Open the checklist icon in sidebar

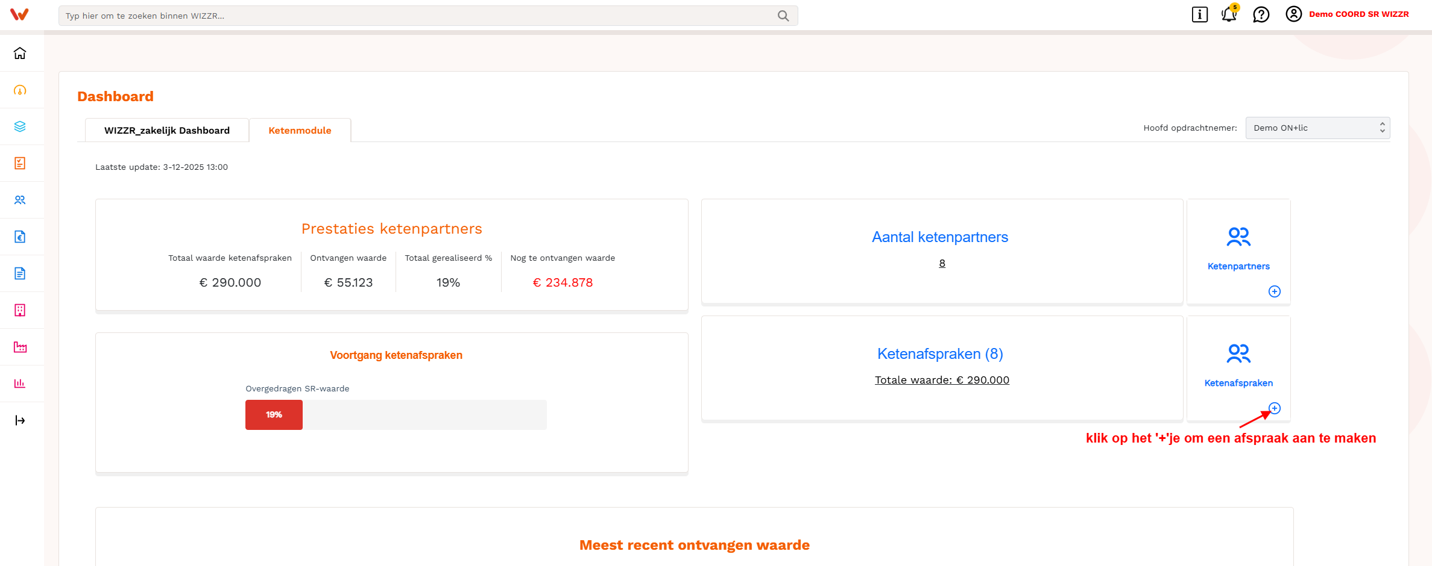coord(20,163)
